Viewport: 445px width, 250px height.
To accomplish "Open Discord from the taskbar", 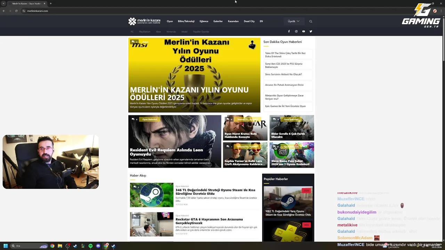I will coord(98,246).
